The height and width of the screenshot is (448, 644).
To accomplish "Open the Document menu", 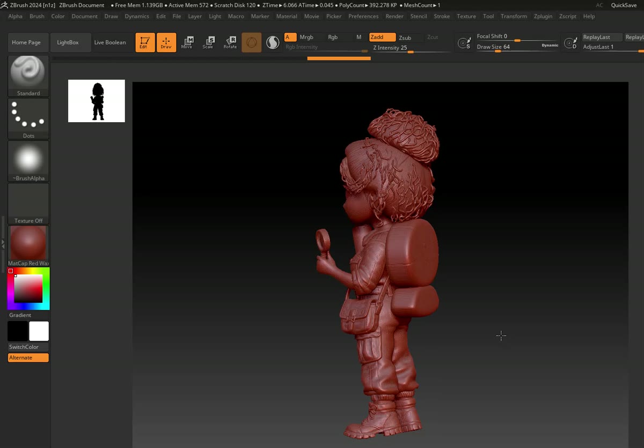I will pos(85,16).
